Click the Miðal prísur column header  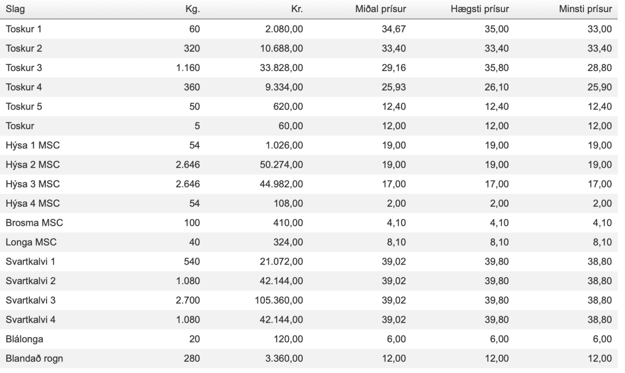tap(381, 9)
